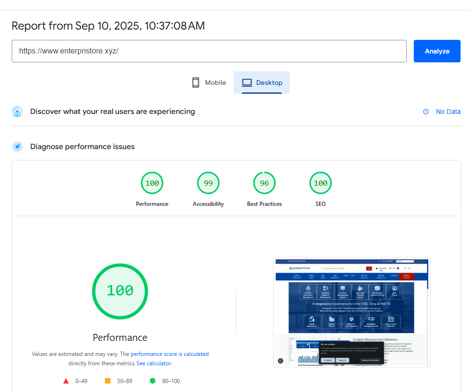The image size is (469, 392).
Task: Select the Desktop tab
Action: (262, 83)
